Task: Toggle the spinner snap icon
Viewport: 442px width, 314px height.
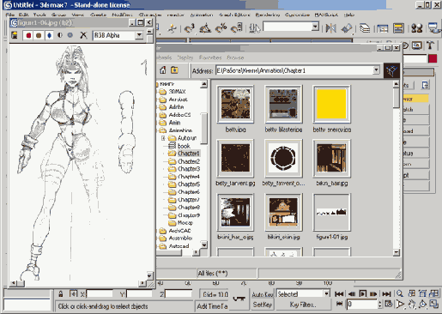Action: click(237, 28)
